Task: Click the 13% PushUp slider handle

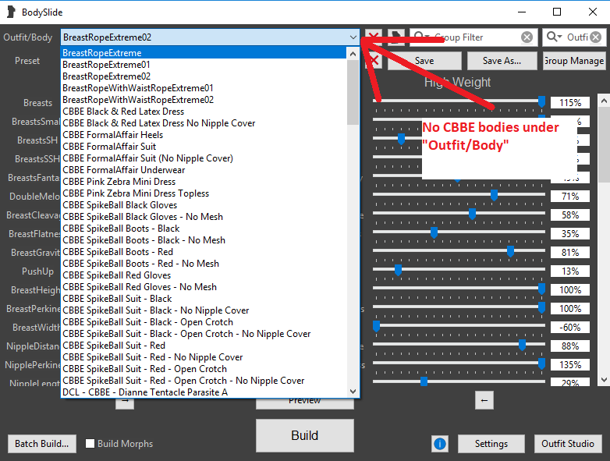Action: coord(398,270)
